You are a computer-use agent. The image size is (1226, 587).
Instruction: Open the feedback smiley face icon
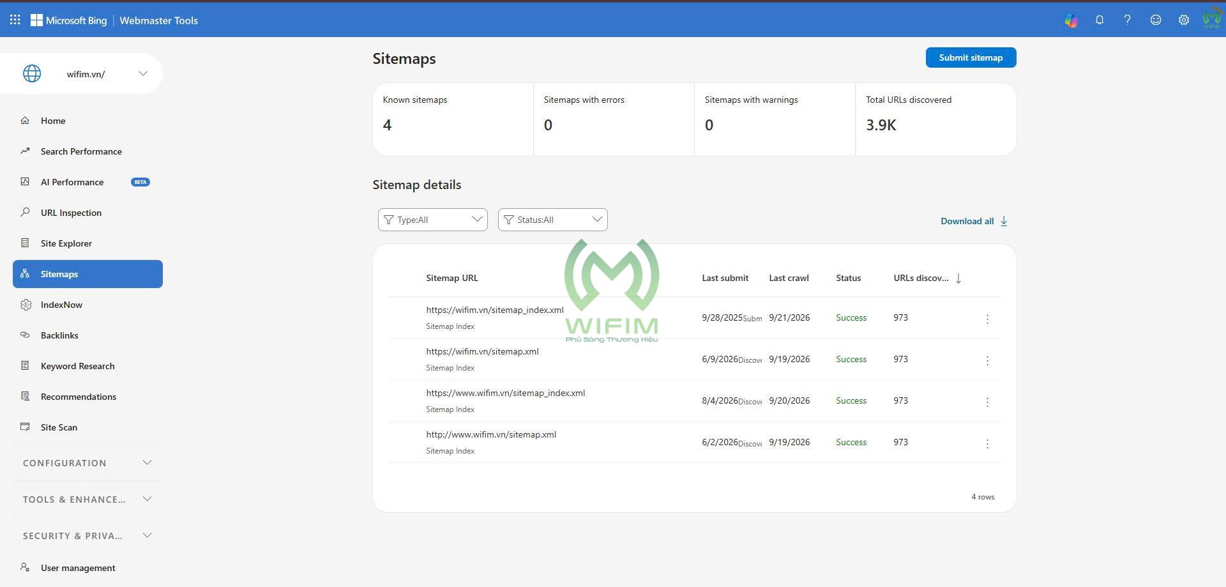point(1156,20)
